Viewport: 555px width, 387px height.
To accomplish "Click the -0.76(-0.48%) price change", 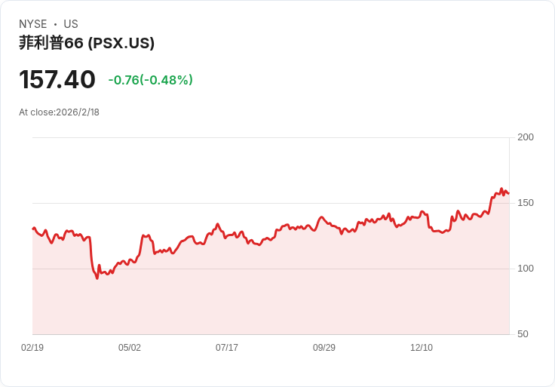I will tap(150, 80).
